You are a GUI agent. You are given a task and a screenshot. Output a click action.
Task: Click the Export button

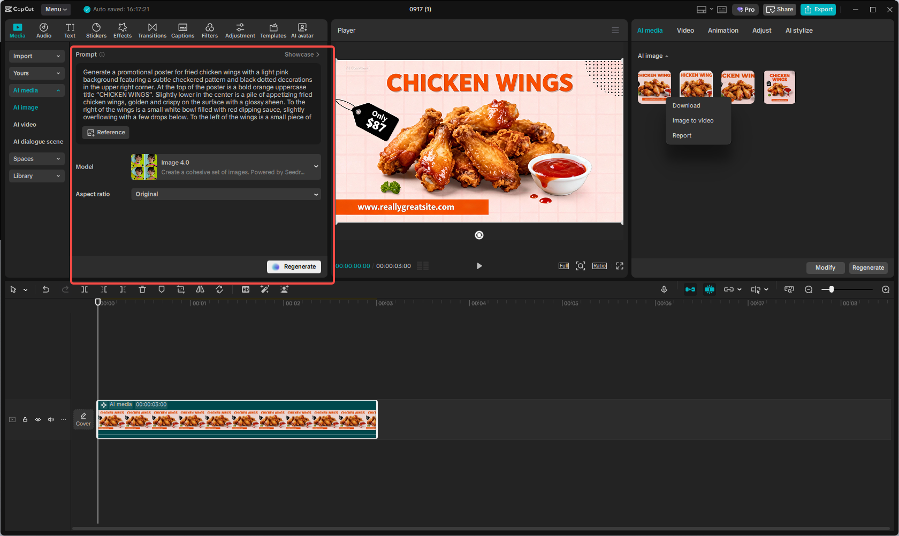[x=818, y=10]
